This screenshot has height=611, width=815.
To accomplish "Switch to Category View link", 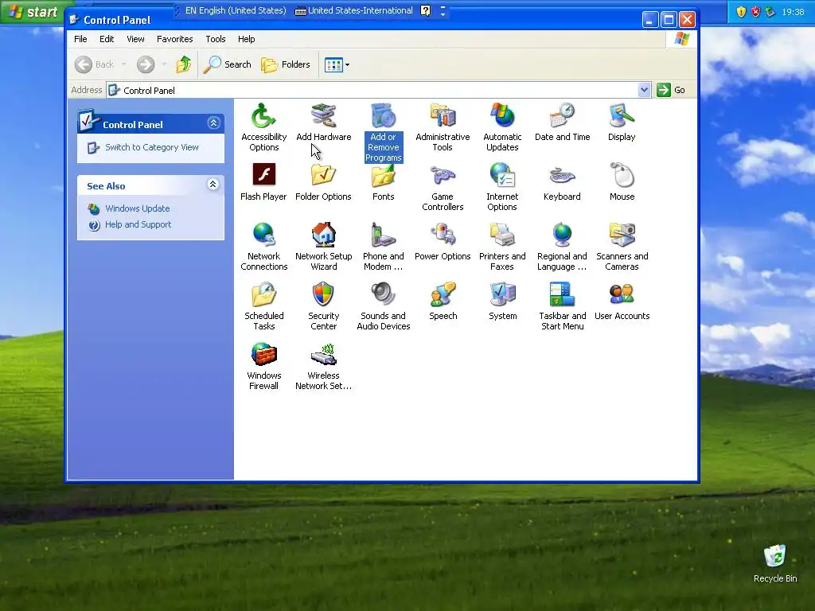I will click(152, 147).
